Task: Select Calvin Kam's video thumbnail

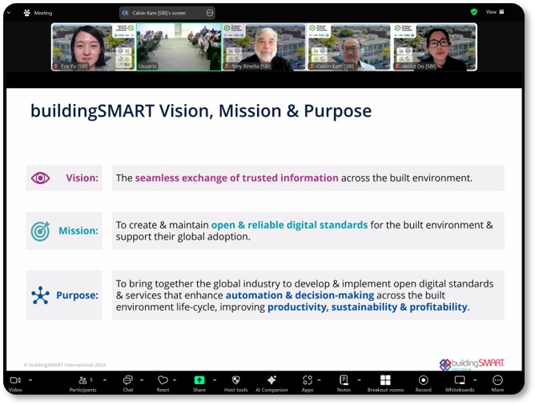Action: [349, 46]
